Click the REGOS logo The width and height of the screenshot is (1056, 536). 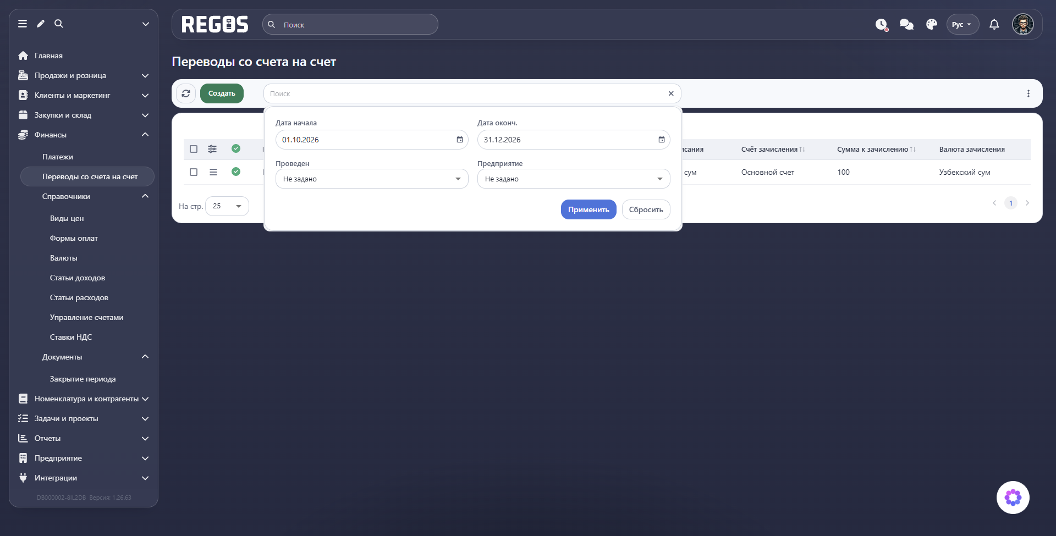click(215, 24)
